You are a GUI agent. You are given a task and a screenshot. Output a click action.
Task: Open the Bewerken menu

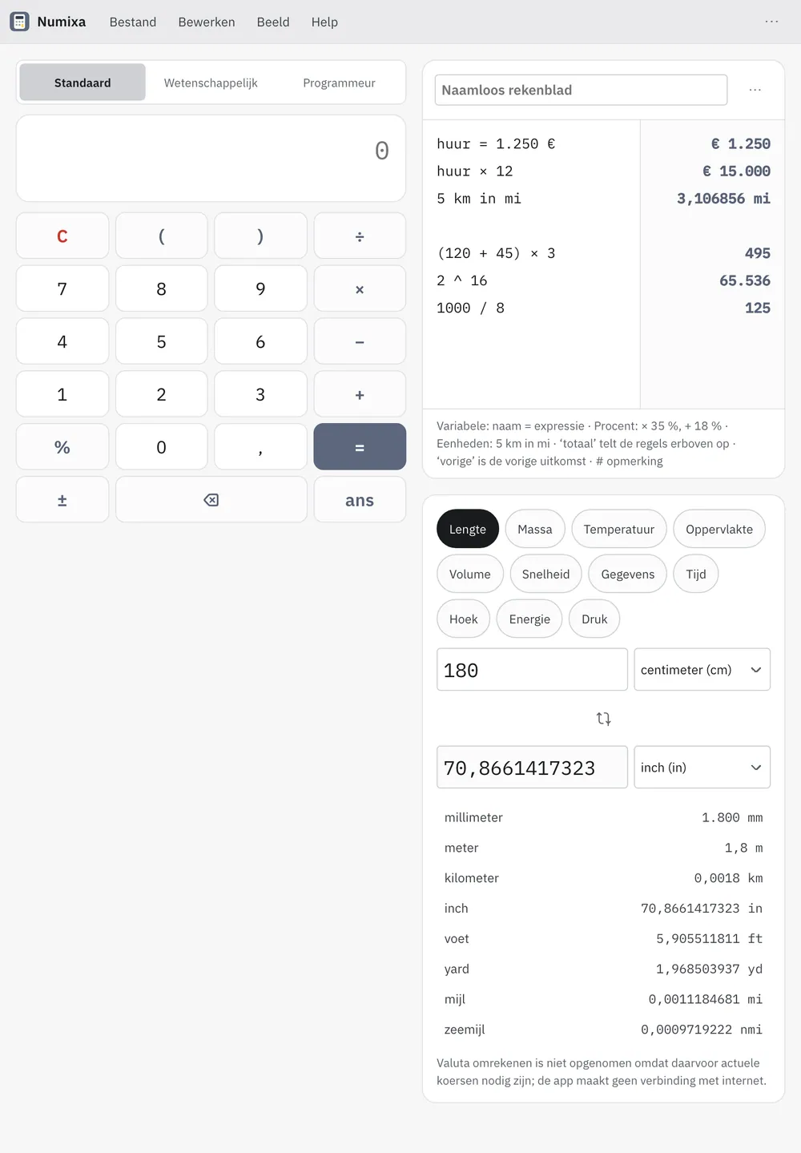click(207, 22)
